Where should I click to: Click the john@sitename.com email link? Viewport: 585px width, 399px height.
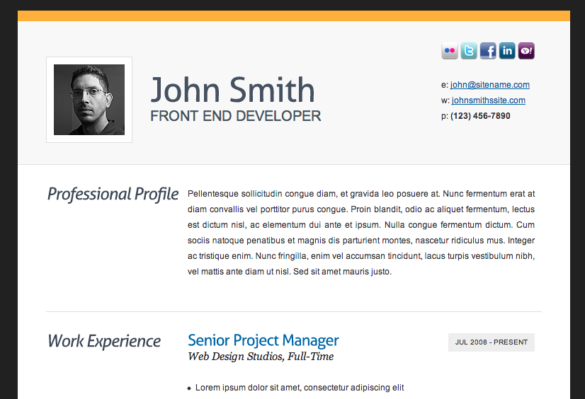click(x=489, y=85)
